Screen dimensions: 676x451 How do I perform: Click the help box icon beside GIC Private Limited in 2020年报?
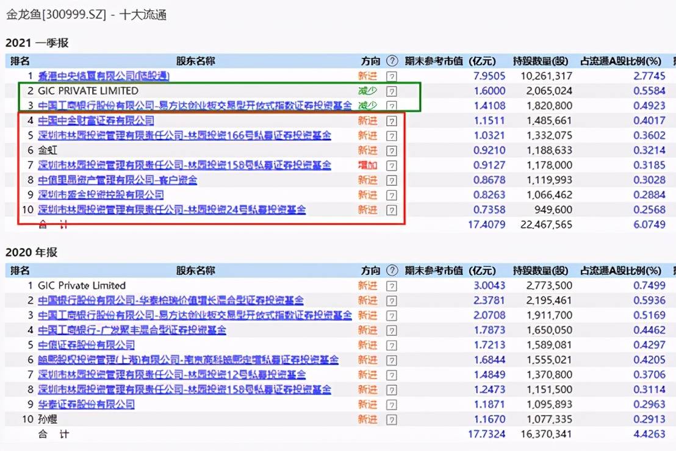tap(392, 286)
